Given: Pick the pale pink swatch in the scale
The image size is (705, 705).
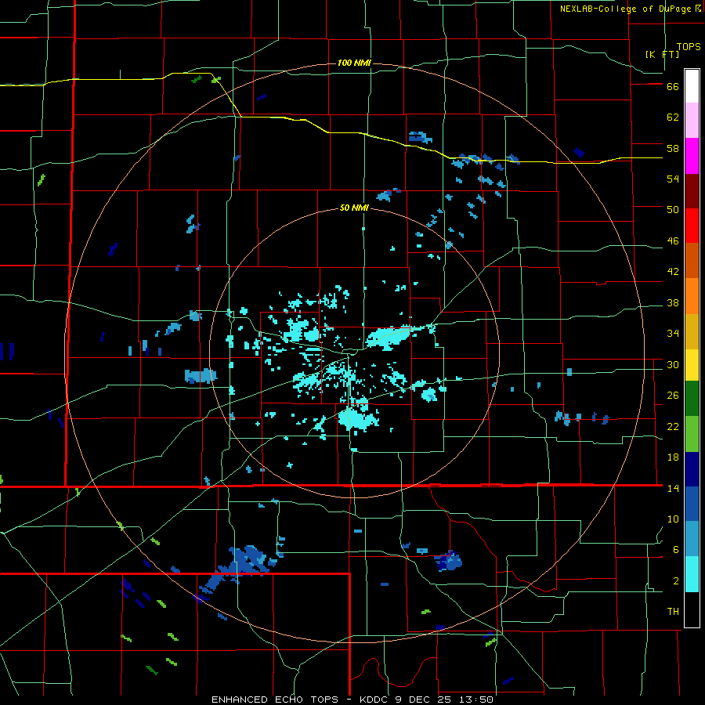Looking at the screenshot, I should [x=692, y=121].
